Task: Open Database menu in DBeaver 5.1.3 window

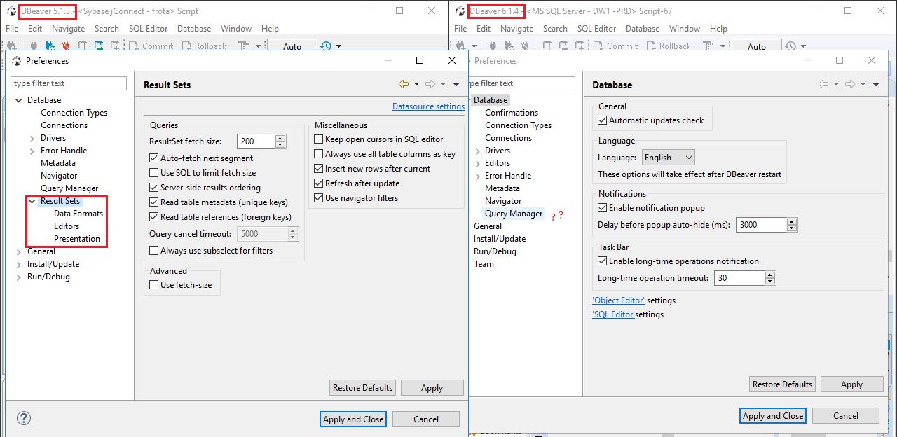Action: 194,29
